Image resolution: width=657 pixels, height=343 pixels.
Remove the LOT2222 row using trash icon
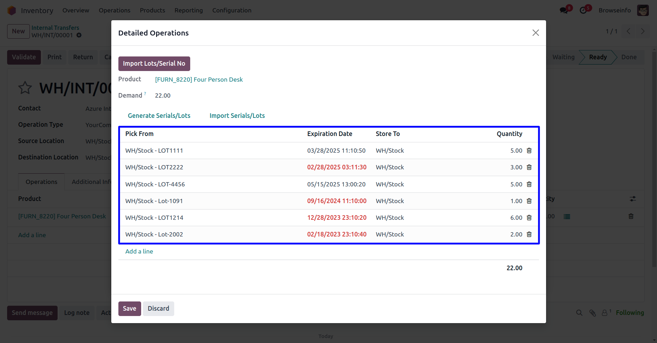529,167
